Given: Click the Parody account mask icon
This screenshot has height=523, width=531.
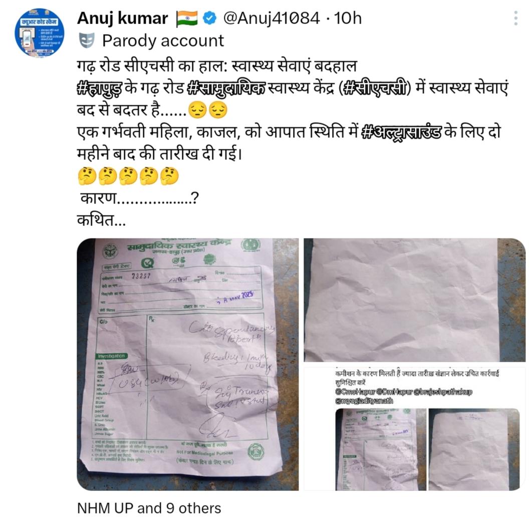Looking at the screenshot, I should click(86, 41).
